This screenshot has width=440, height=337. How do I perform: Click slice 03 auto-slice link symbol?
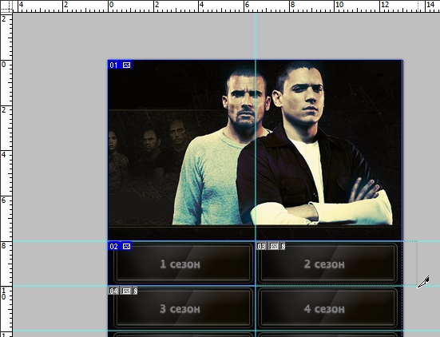click(283, 247)
